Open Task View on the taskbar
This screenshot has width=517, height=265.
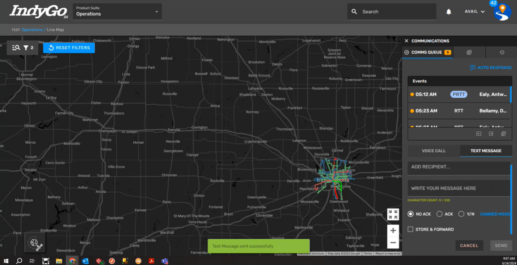[32, 261]
